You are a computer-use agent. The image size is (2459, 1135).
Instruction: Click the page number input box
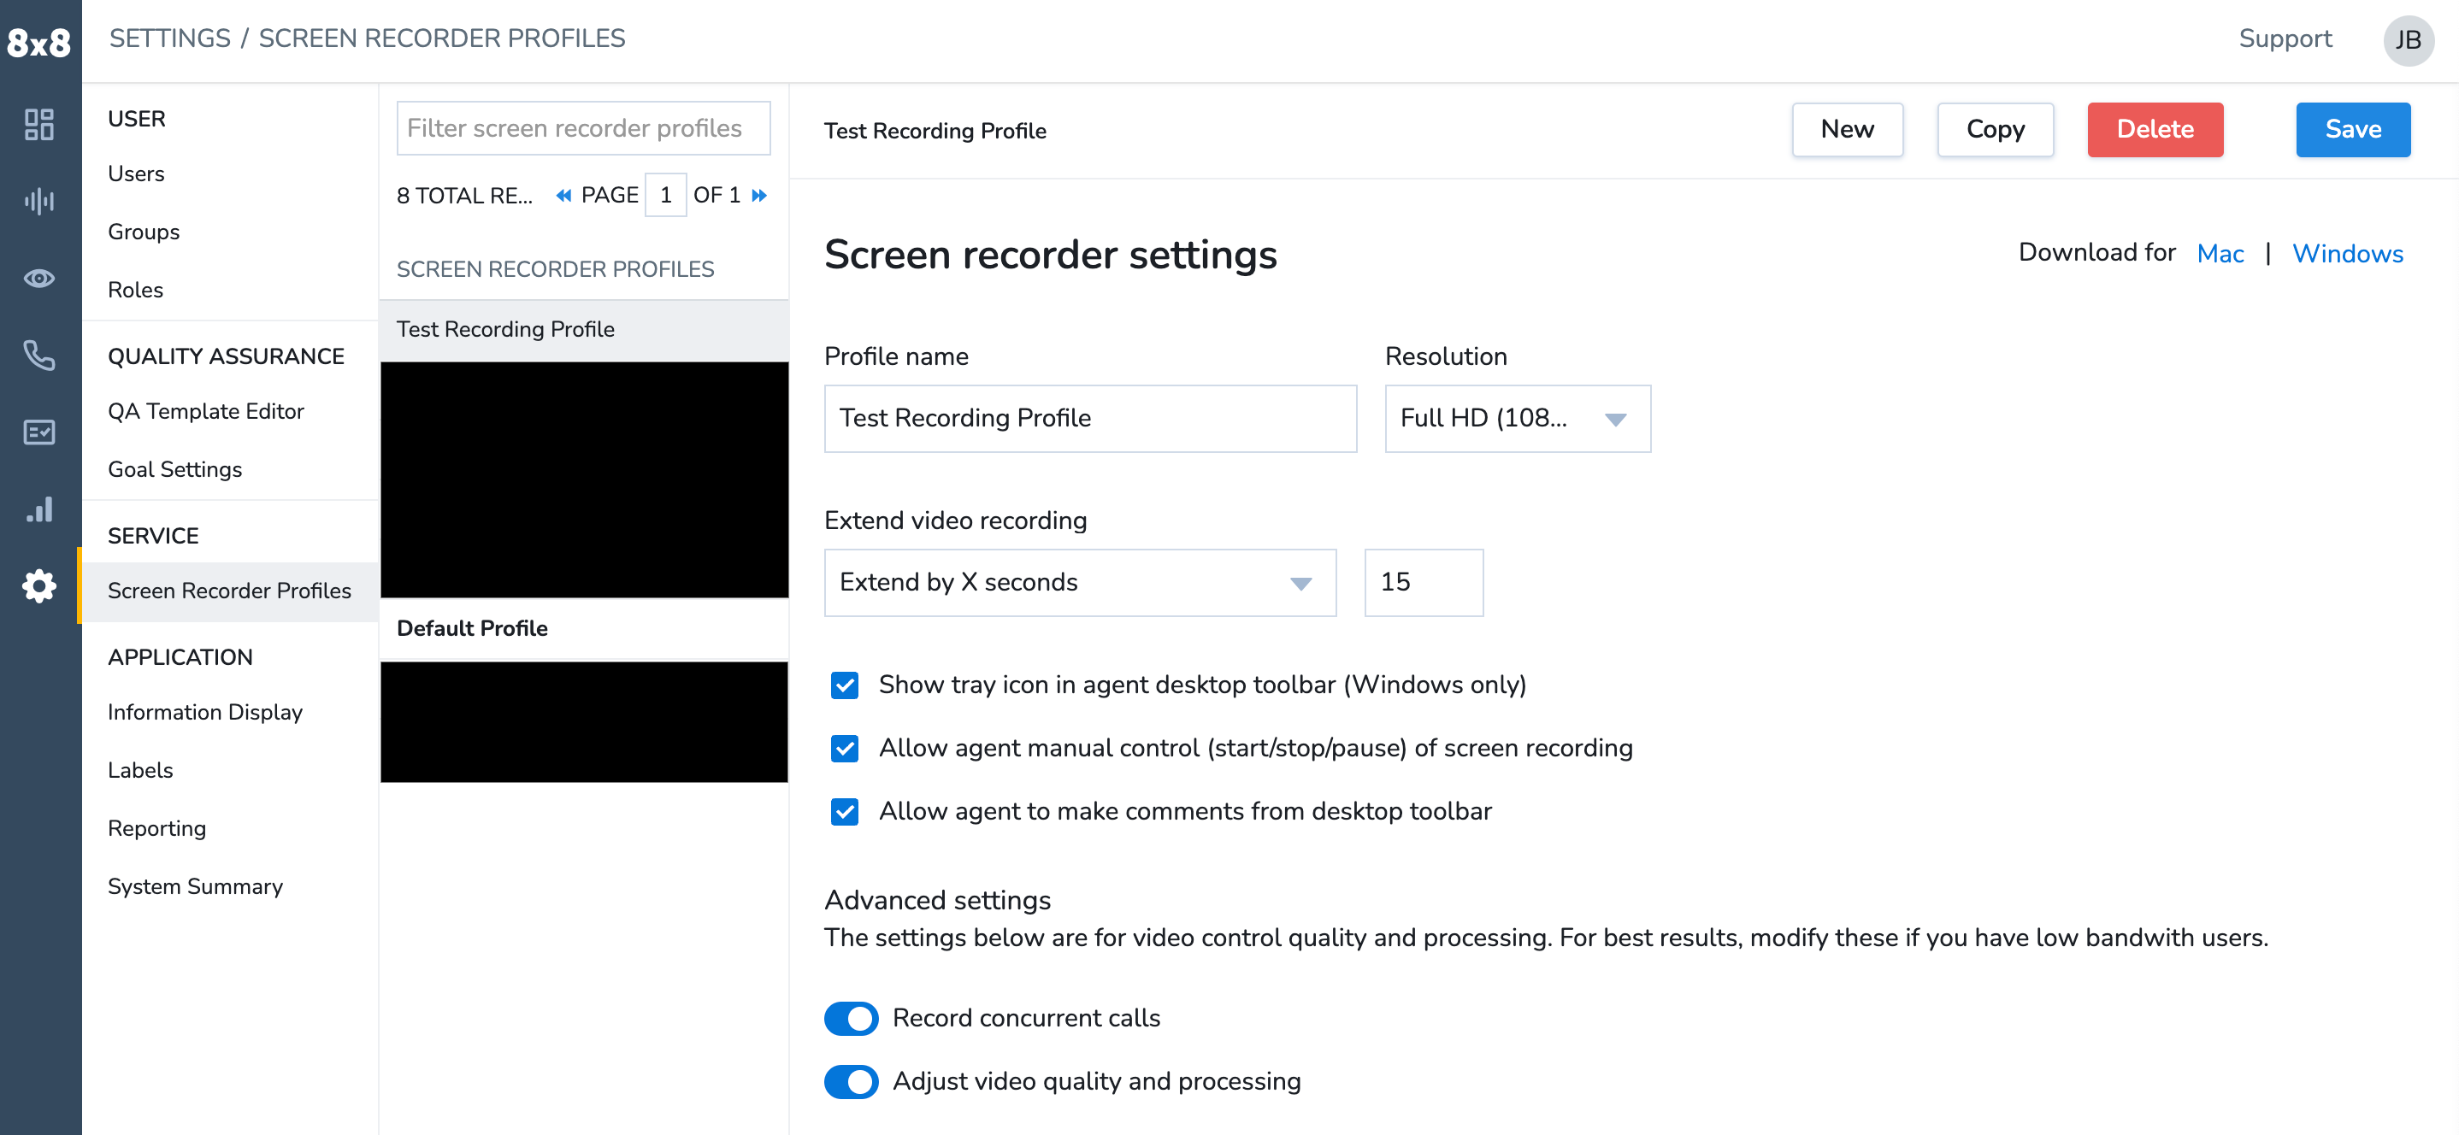tap(665, 196)
